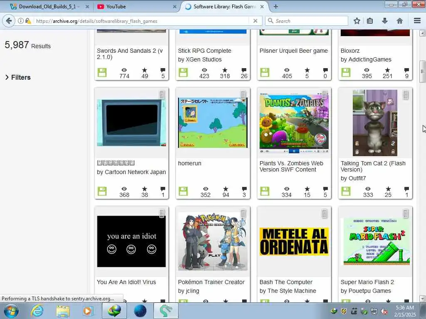This screenshot has width=426, height=319.
Task: Open METELE AL ORDENATA thumbnail
Action: tap(294, 241)
